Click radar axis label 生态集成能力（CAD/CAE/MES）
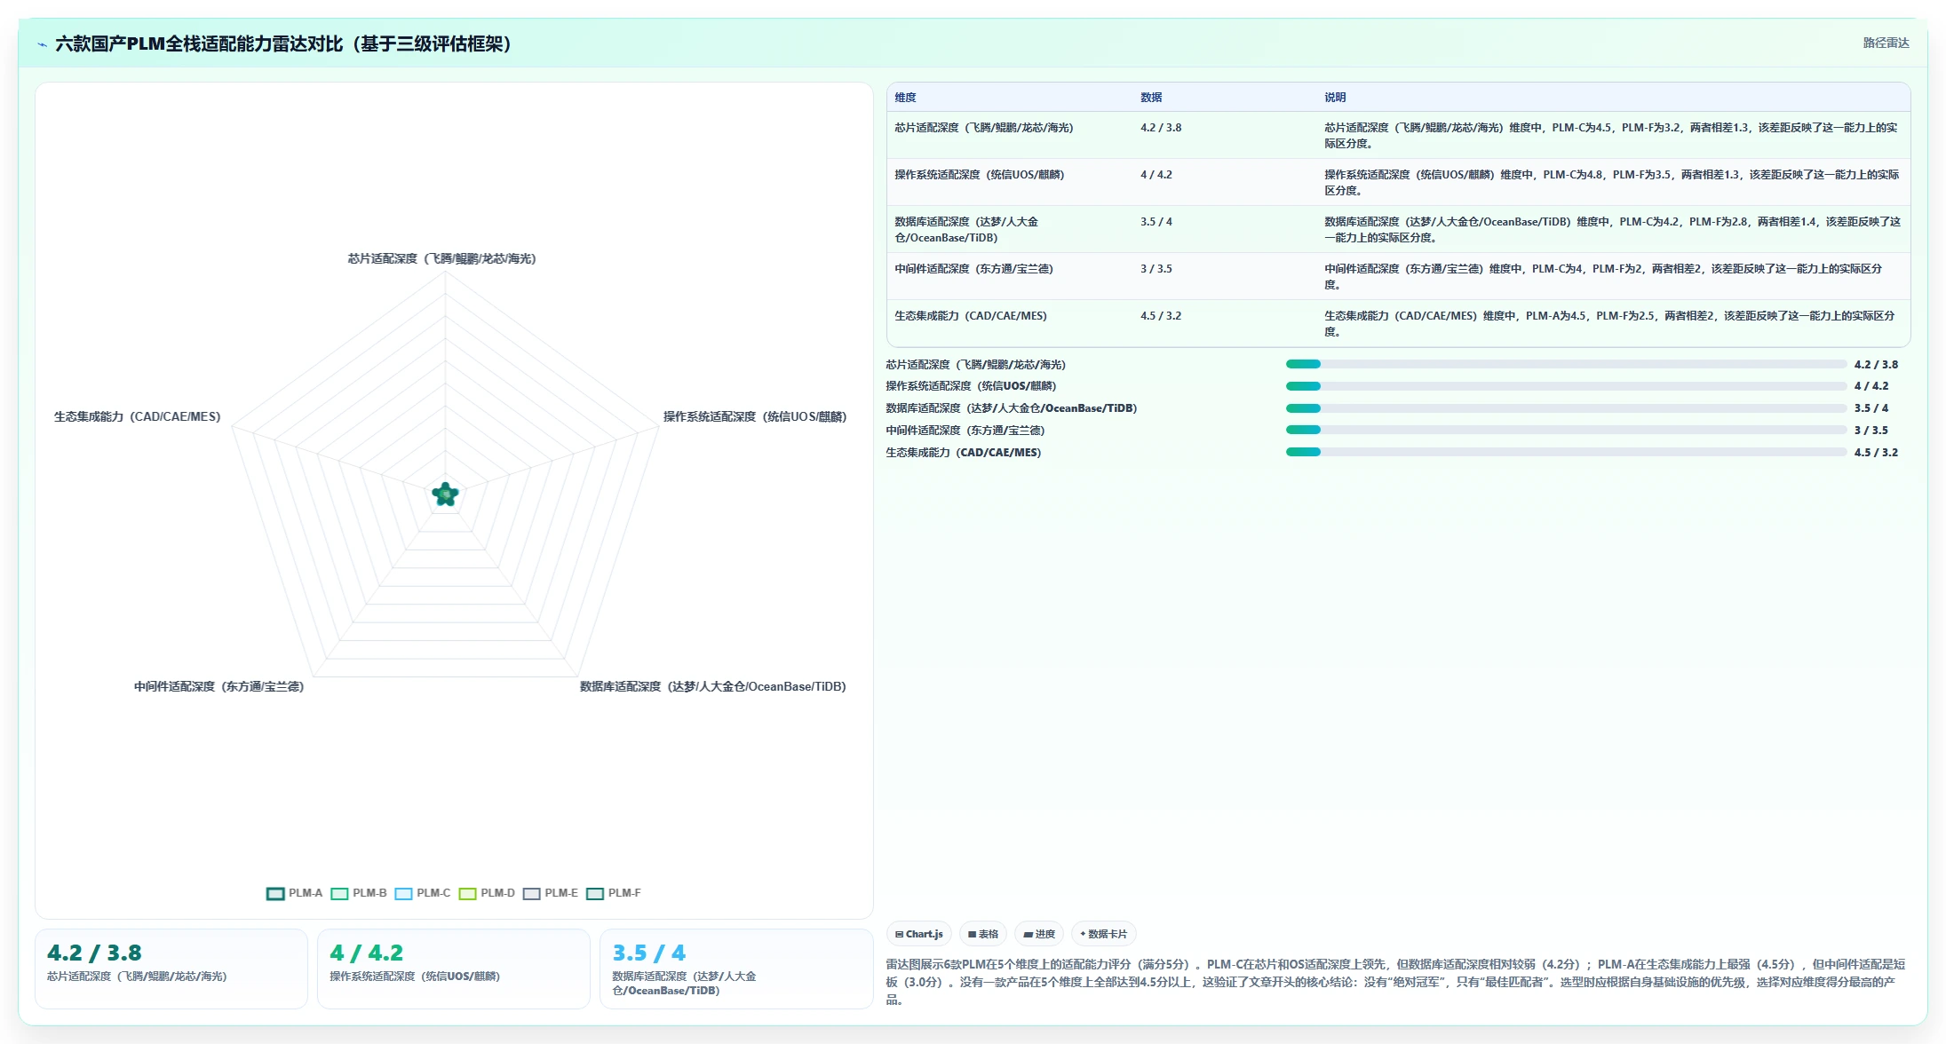Screen dimensions: 1946x1044 138,416
